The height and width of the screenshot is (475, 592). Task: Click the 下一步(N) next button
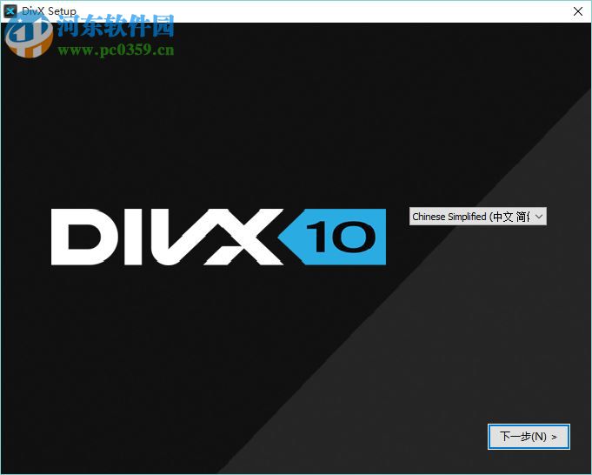point(529,437)
